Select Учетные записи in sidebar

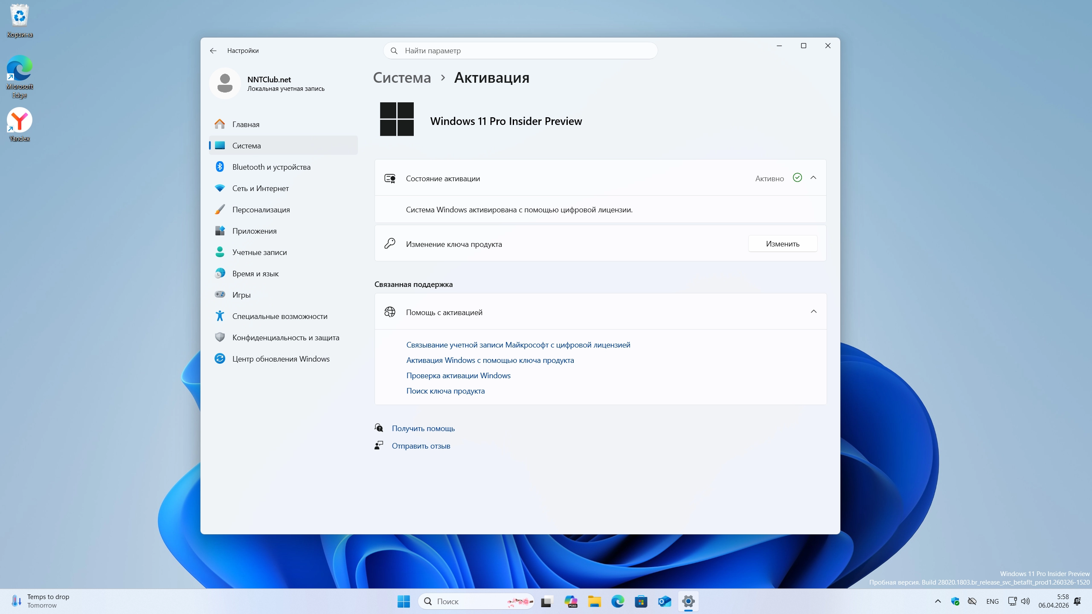[x=259, y=252]
